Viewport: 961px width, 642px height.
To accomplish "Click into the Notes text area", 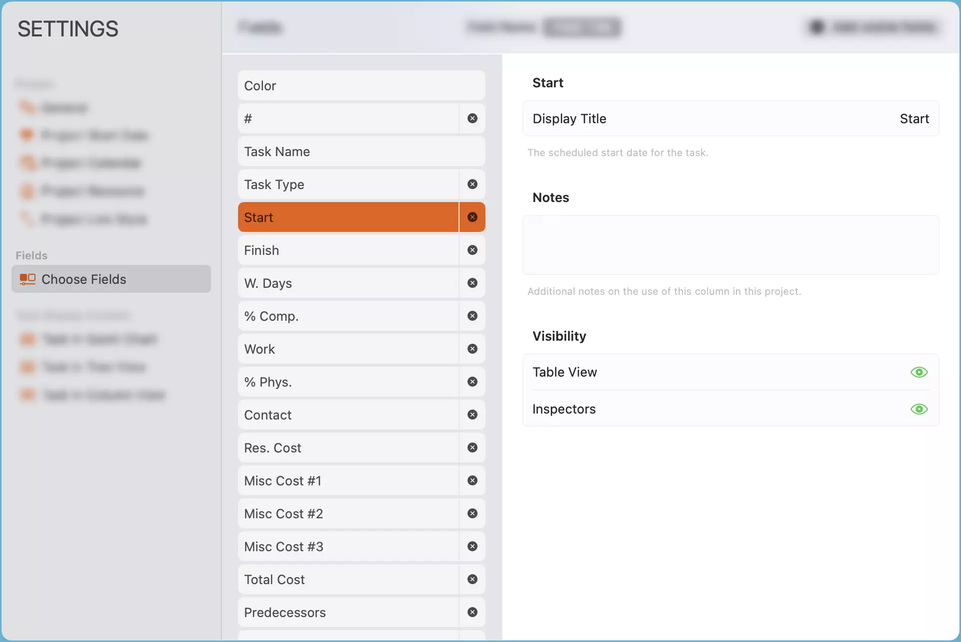I will click(x=730, y=245).
